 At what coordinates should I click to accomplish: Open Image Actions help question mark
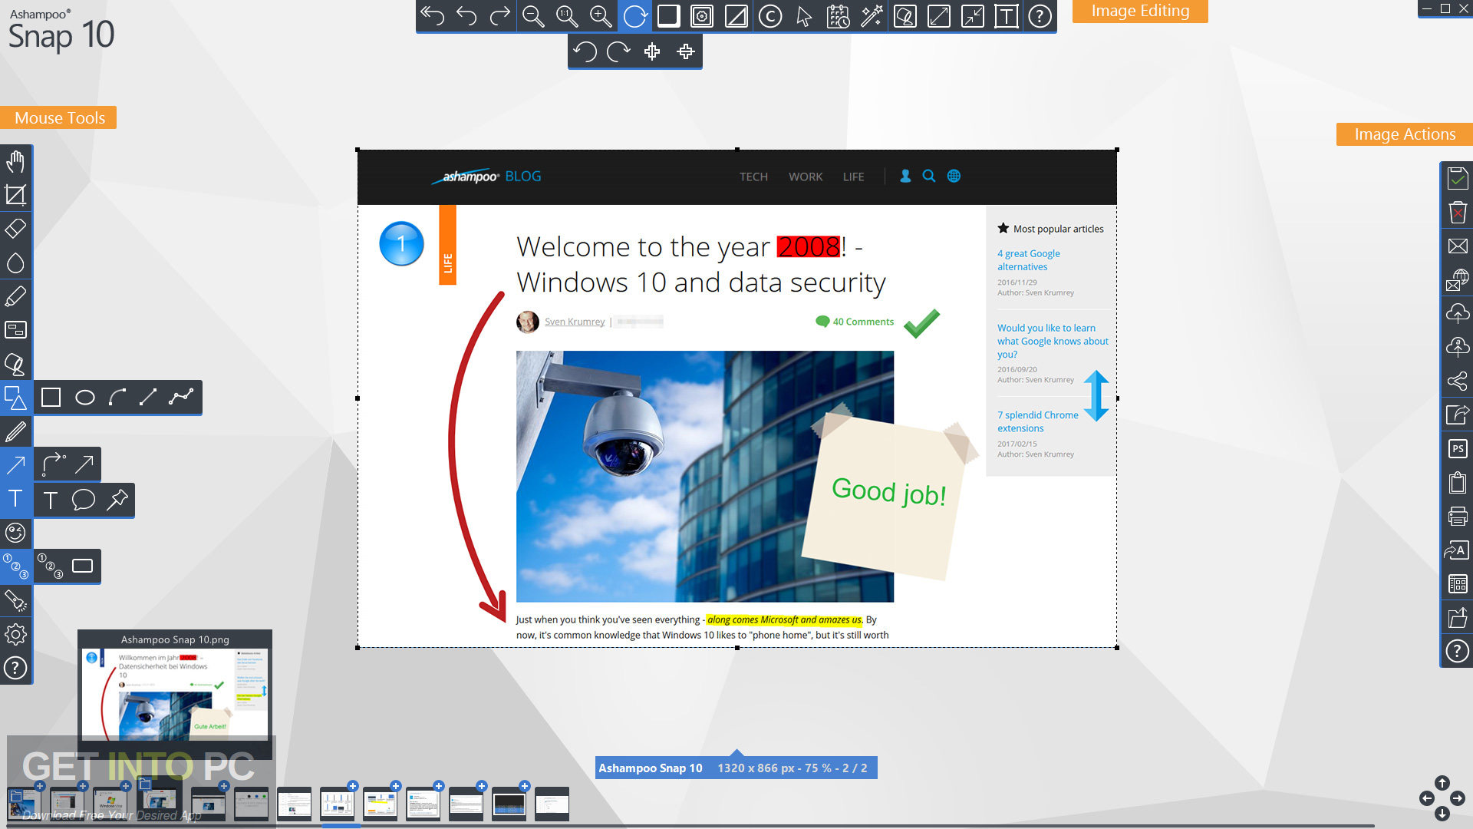click(1458, 652)
